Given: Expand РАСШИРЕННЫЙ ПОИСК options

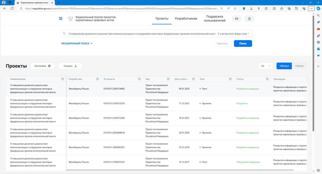Looking at the screenshot, I should point(77,43).
